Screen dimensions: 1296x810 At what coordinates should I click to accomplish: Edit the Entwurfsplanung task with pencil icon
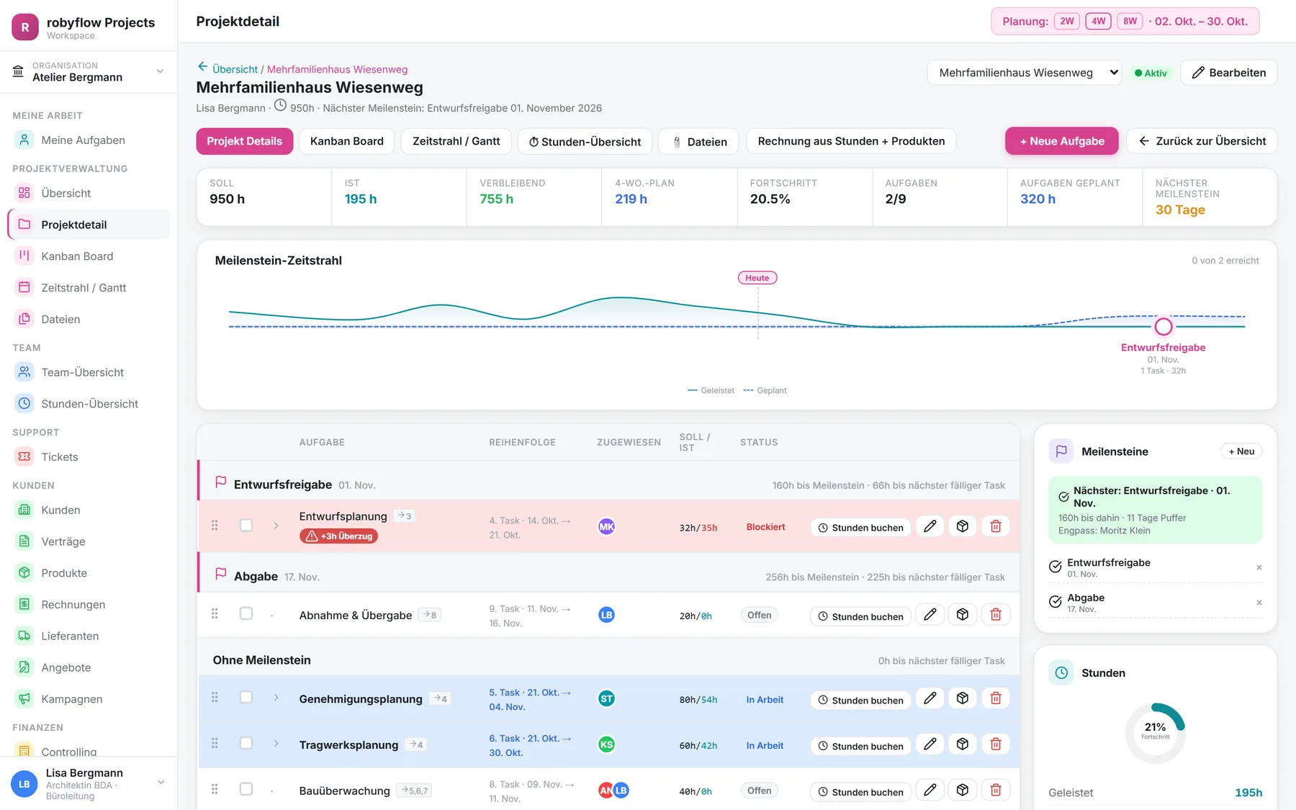pyautogui.click(x=930, y=526)
